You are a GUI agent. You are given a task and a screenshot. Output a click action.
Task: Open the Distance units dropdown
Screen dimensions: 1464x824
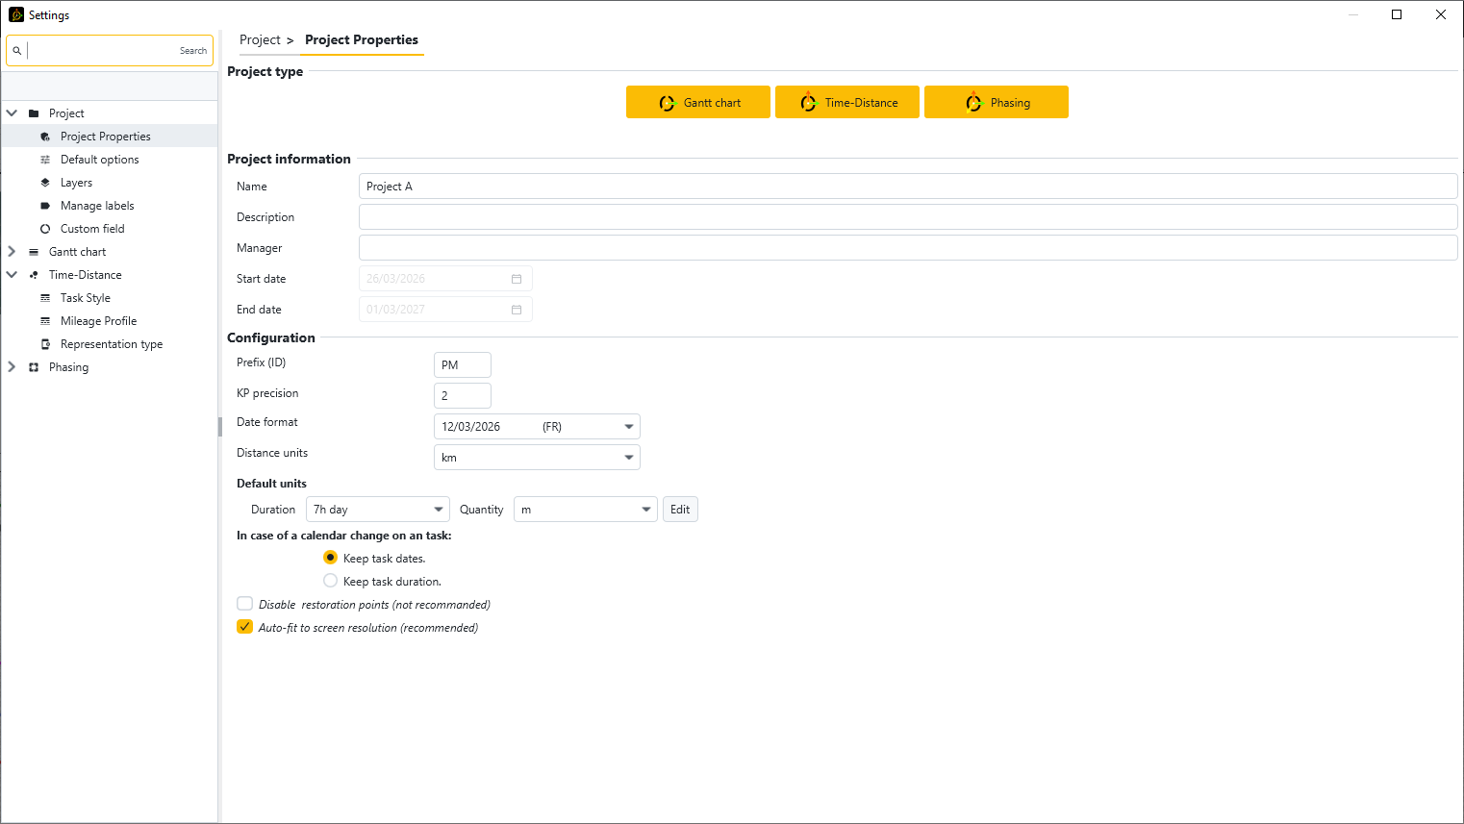pos(628,458)
